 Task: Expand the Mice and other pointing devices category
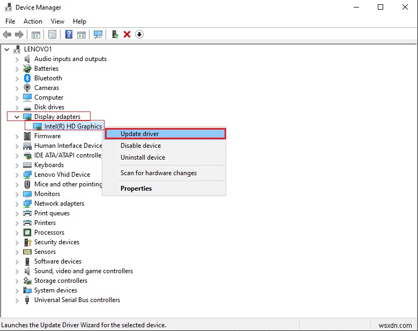17,185
